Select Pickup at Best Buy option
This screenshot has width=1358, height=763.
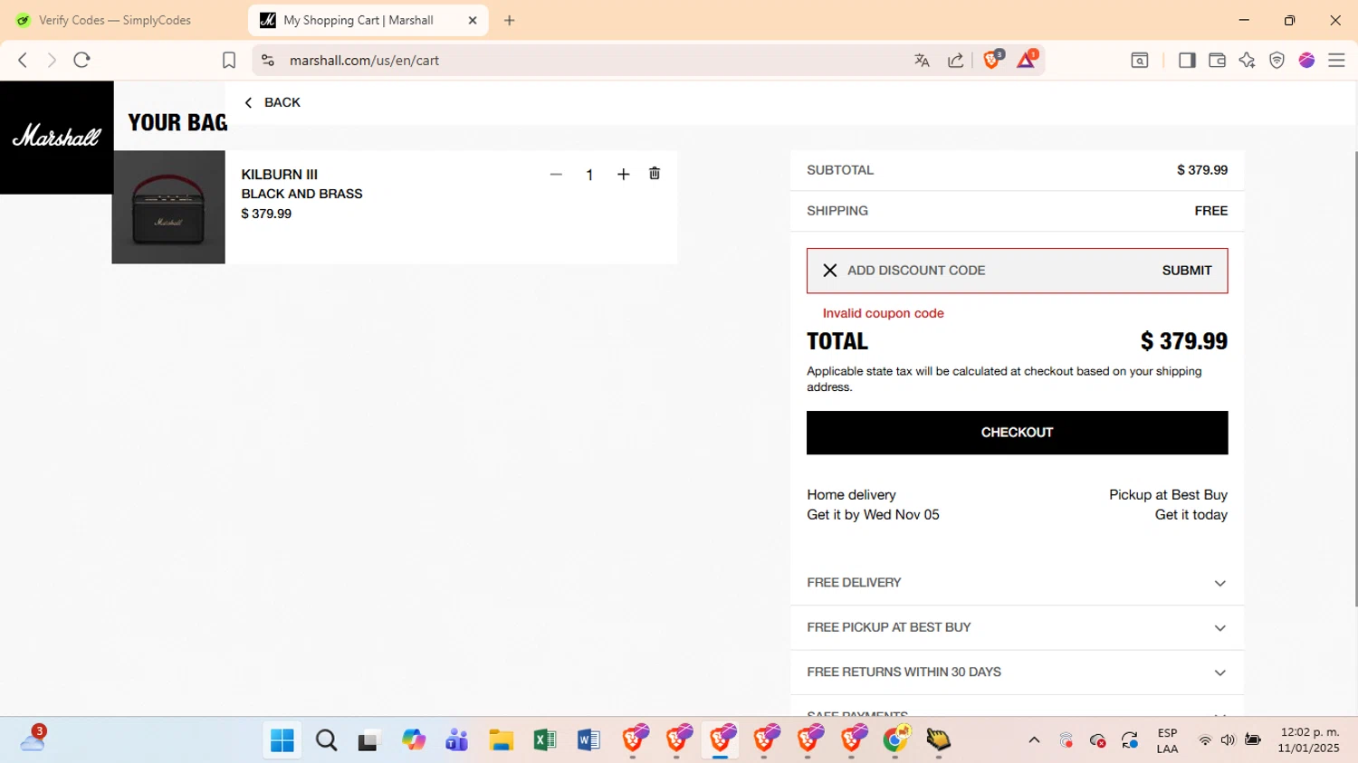click(1168, 505)
